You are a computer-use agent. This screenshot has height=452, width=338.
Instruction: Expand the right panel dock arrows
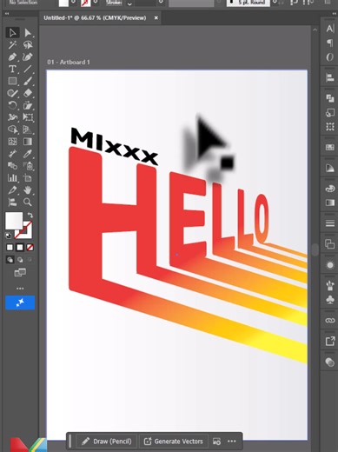coord(335,14)
